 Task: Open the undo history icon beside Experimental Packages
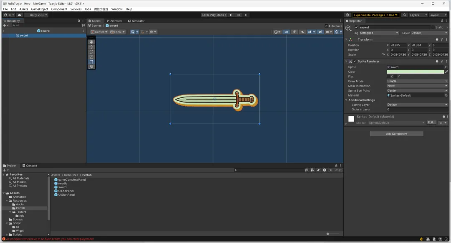347,15
